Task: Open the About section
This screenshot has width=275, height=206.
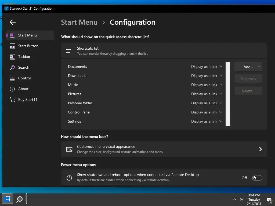Action: [30, 89]
